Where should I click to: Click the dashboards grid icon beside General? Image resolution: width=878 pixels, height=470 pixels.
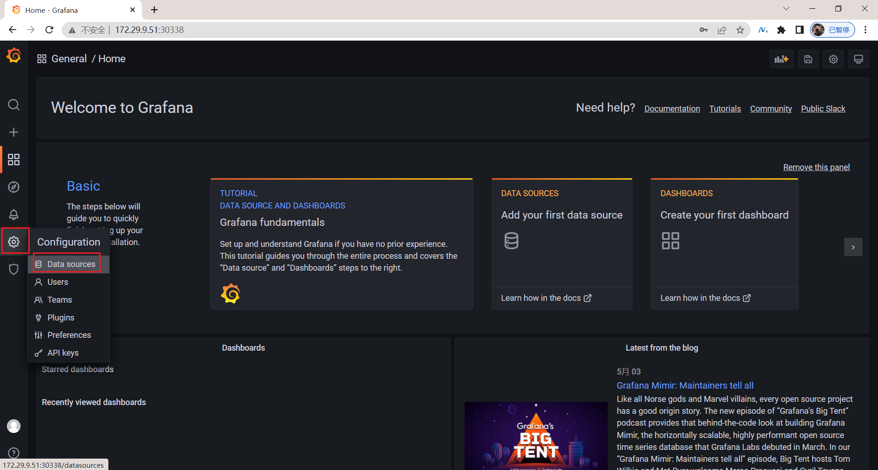(42, 59)
